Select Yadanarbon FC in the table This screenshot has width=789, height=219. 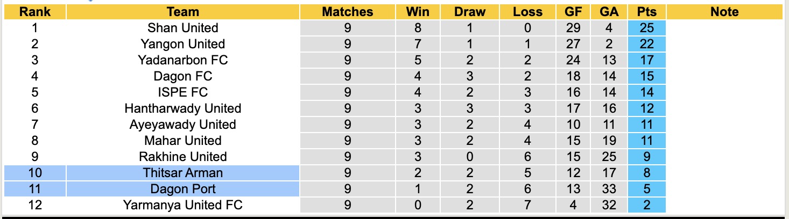point(182,60)
